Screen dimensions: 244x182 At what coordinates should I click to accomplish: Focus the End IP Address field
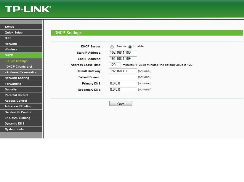coord(123,59)
